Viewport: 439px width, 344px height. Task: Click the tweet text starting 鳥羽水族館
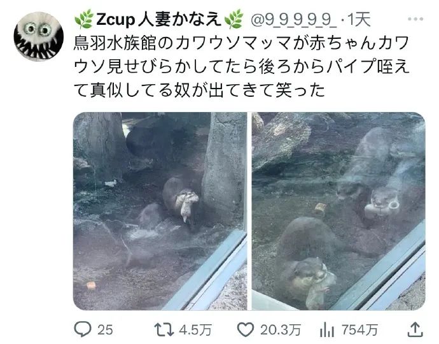241,66
